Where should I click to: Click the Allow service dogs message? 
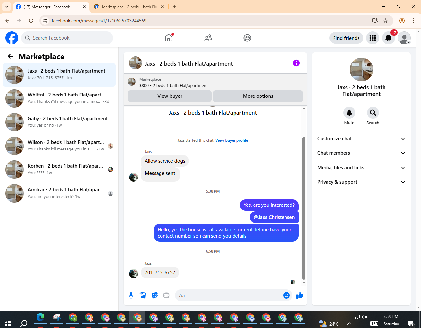165,161
